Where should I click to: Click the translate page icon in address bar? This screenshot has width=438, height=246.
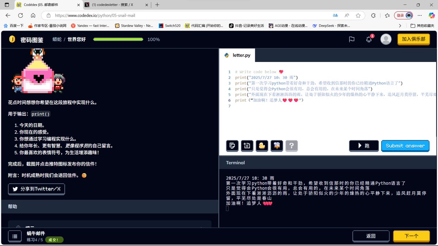click(x=335, y=16)
